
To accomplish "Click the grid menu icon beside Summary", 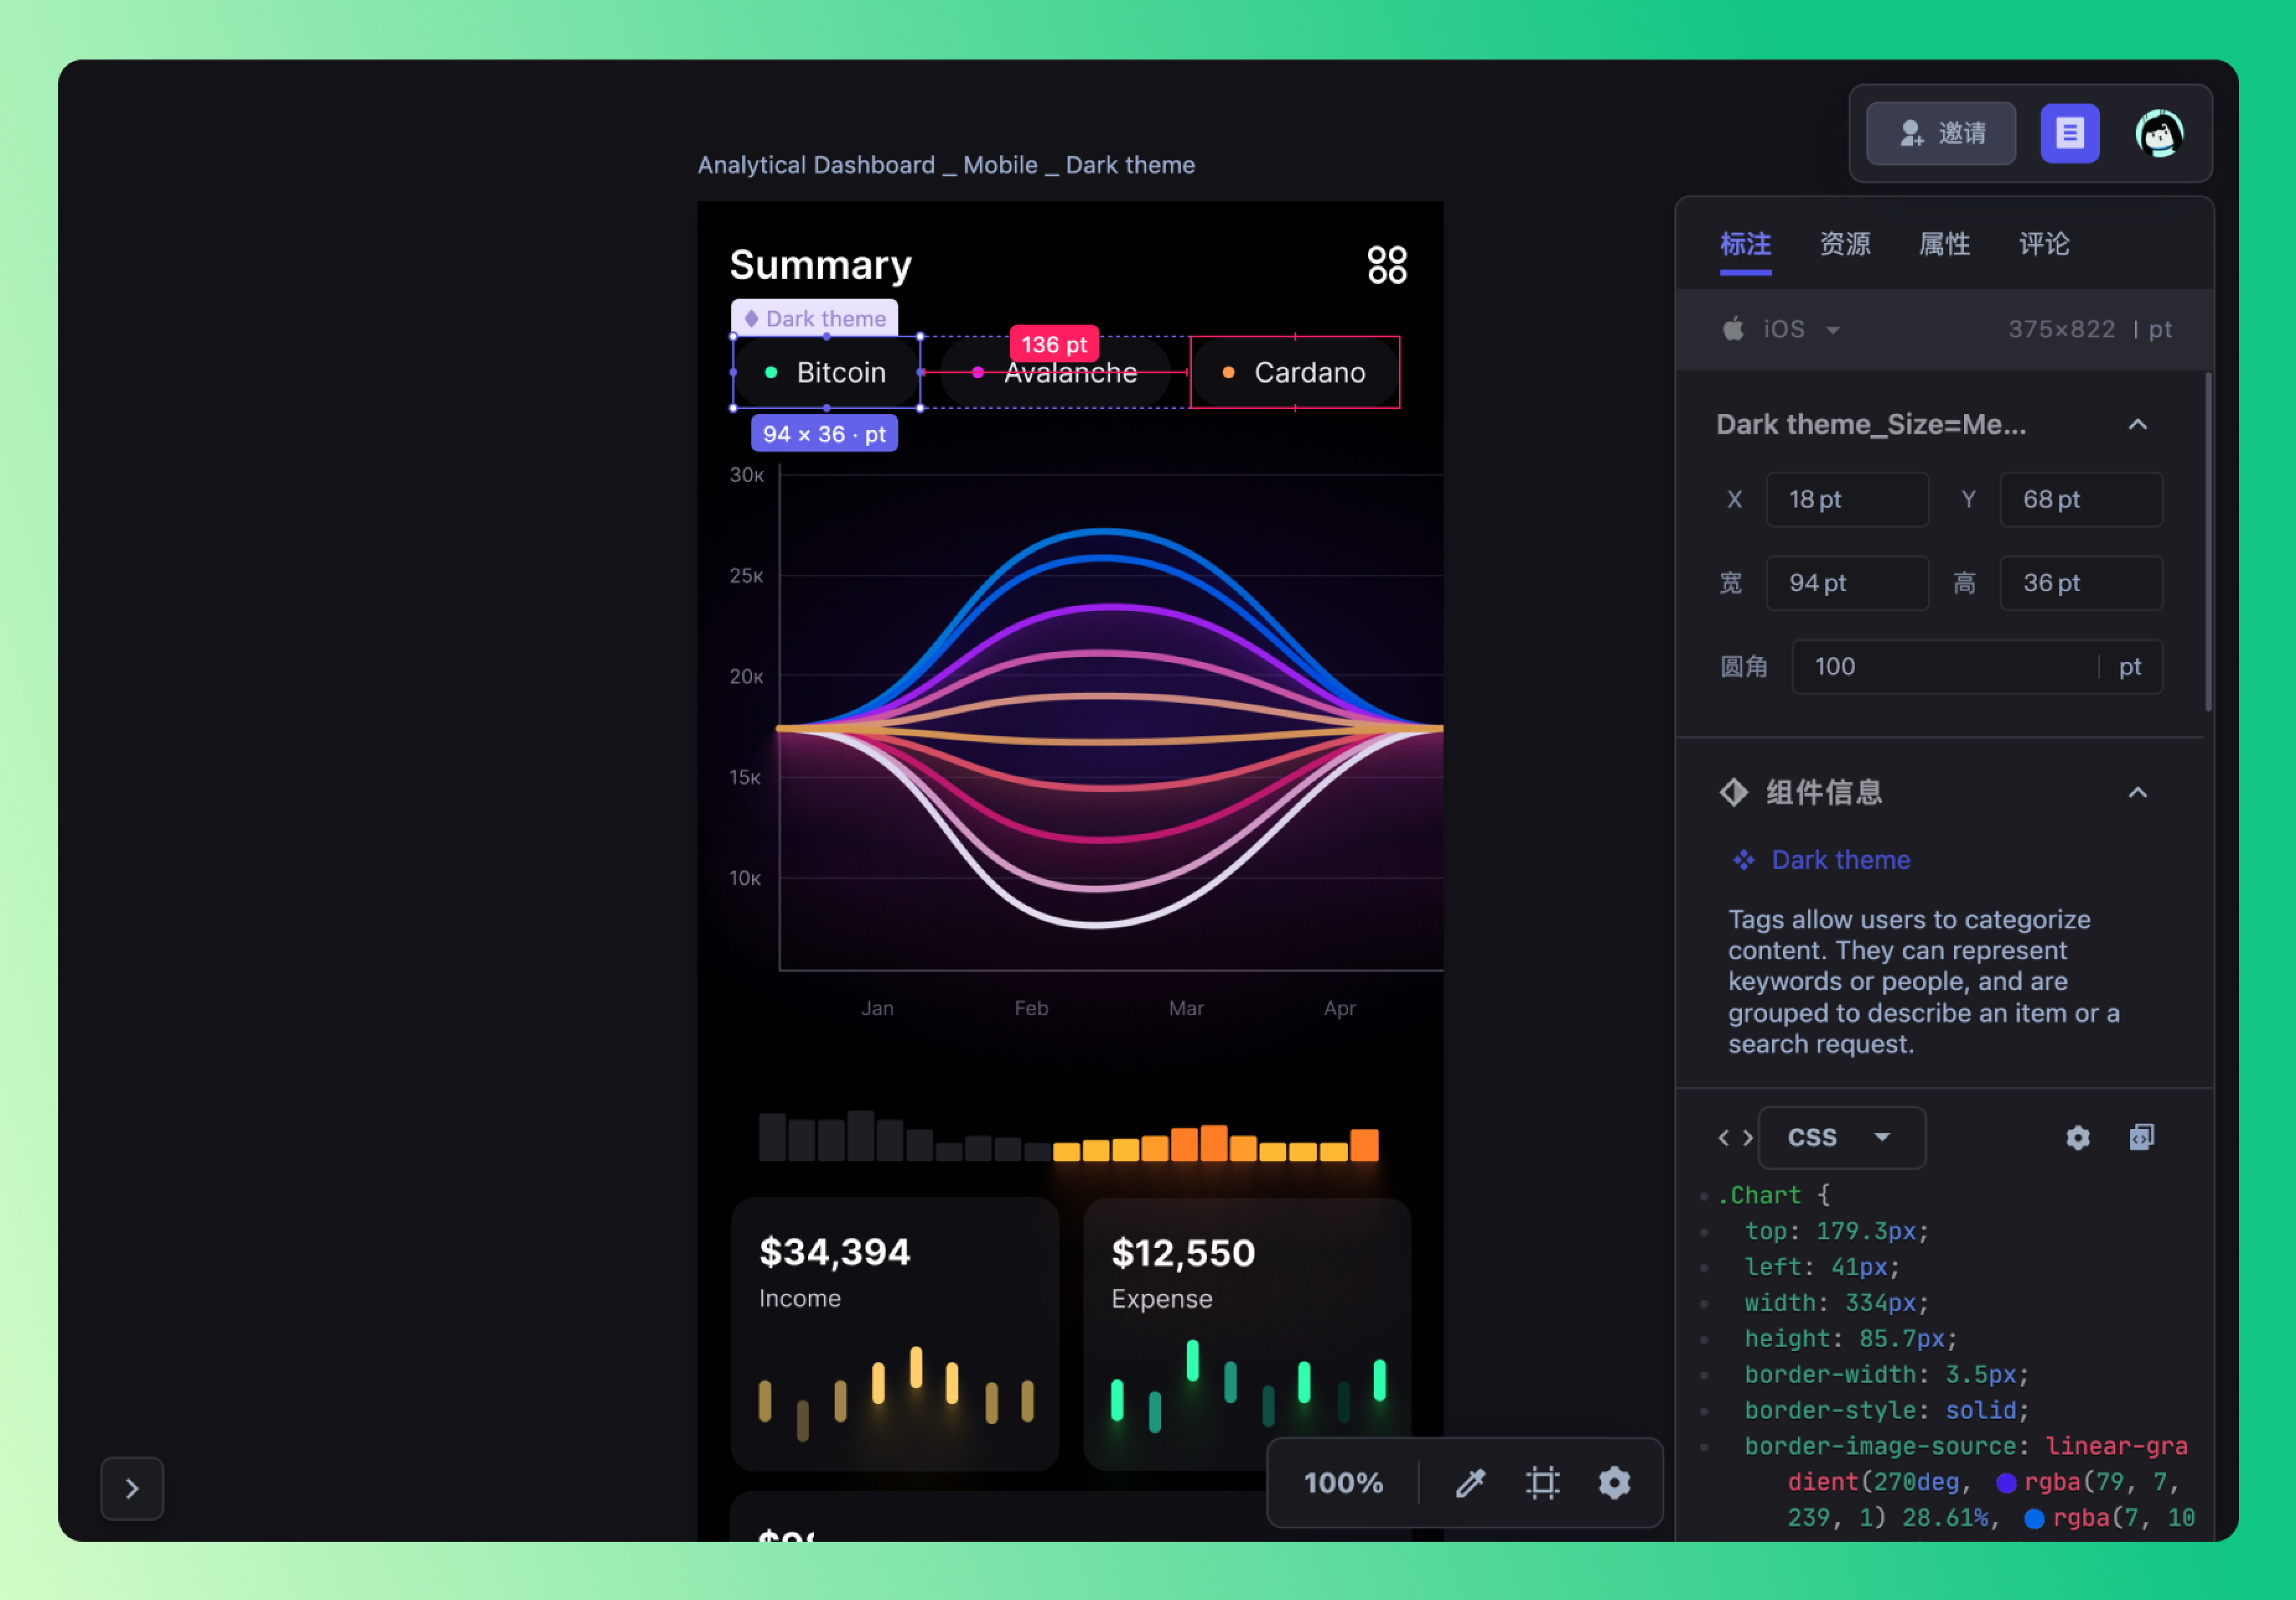I will [1387, 265].
